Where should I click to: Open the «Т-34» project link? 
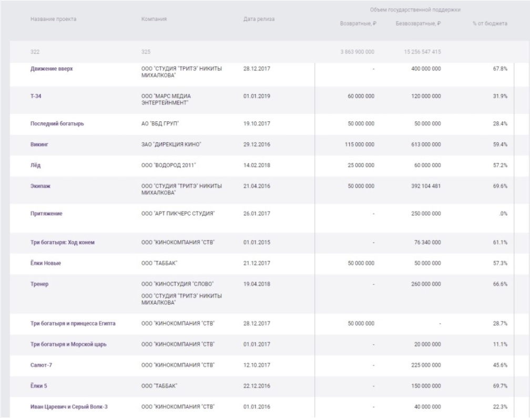point(36,96)
